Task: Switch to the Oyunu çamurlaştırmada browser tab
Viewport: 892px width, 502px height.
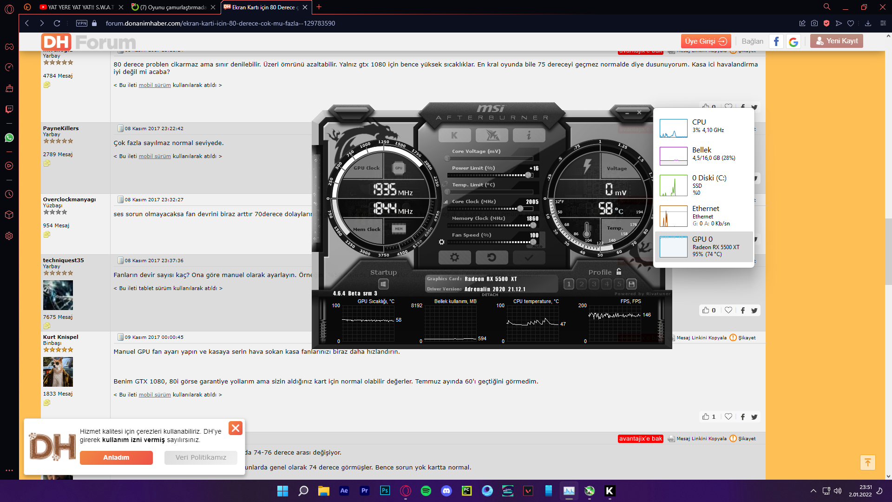Action: 173,7
